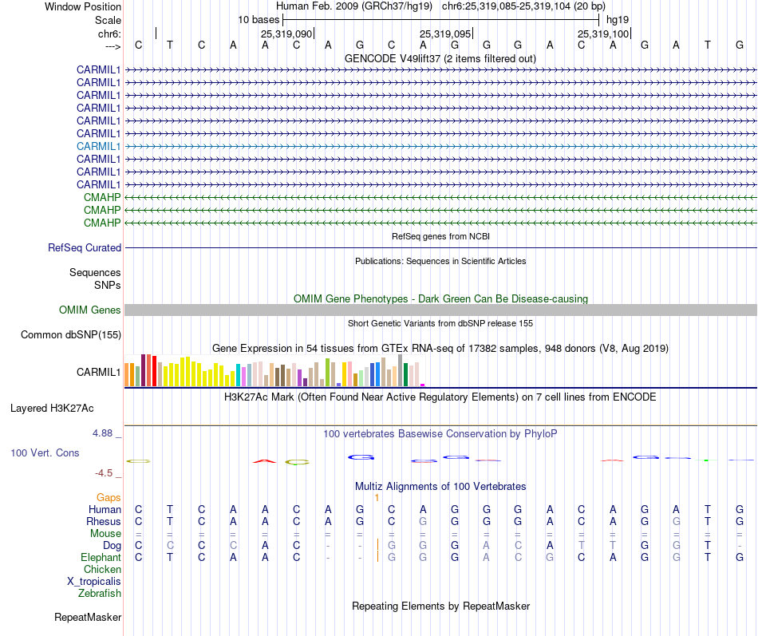
Task: Open the Multiz Alignments of 100 Vertebrates title
Action: (440, 487)
